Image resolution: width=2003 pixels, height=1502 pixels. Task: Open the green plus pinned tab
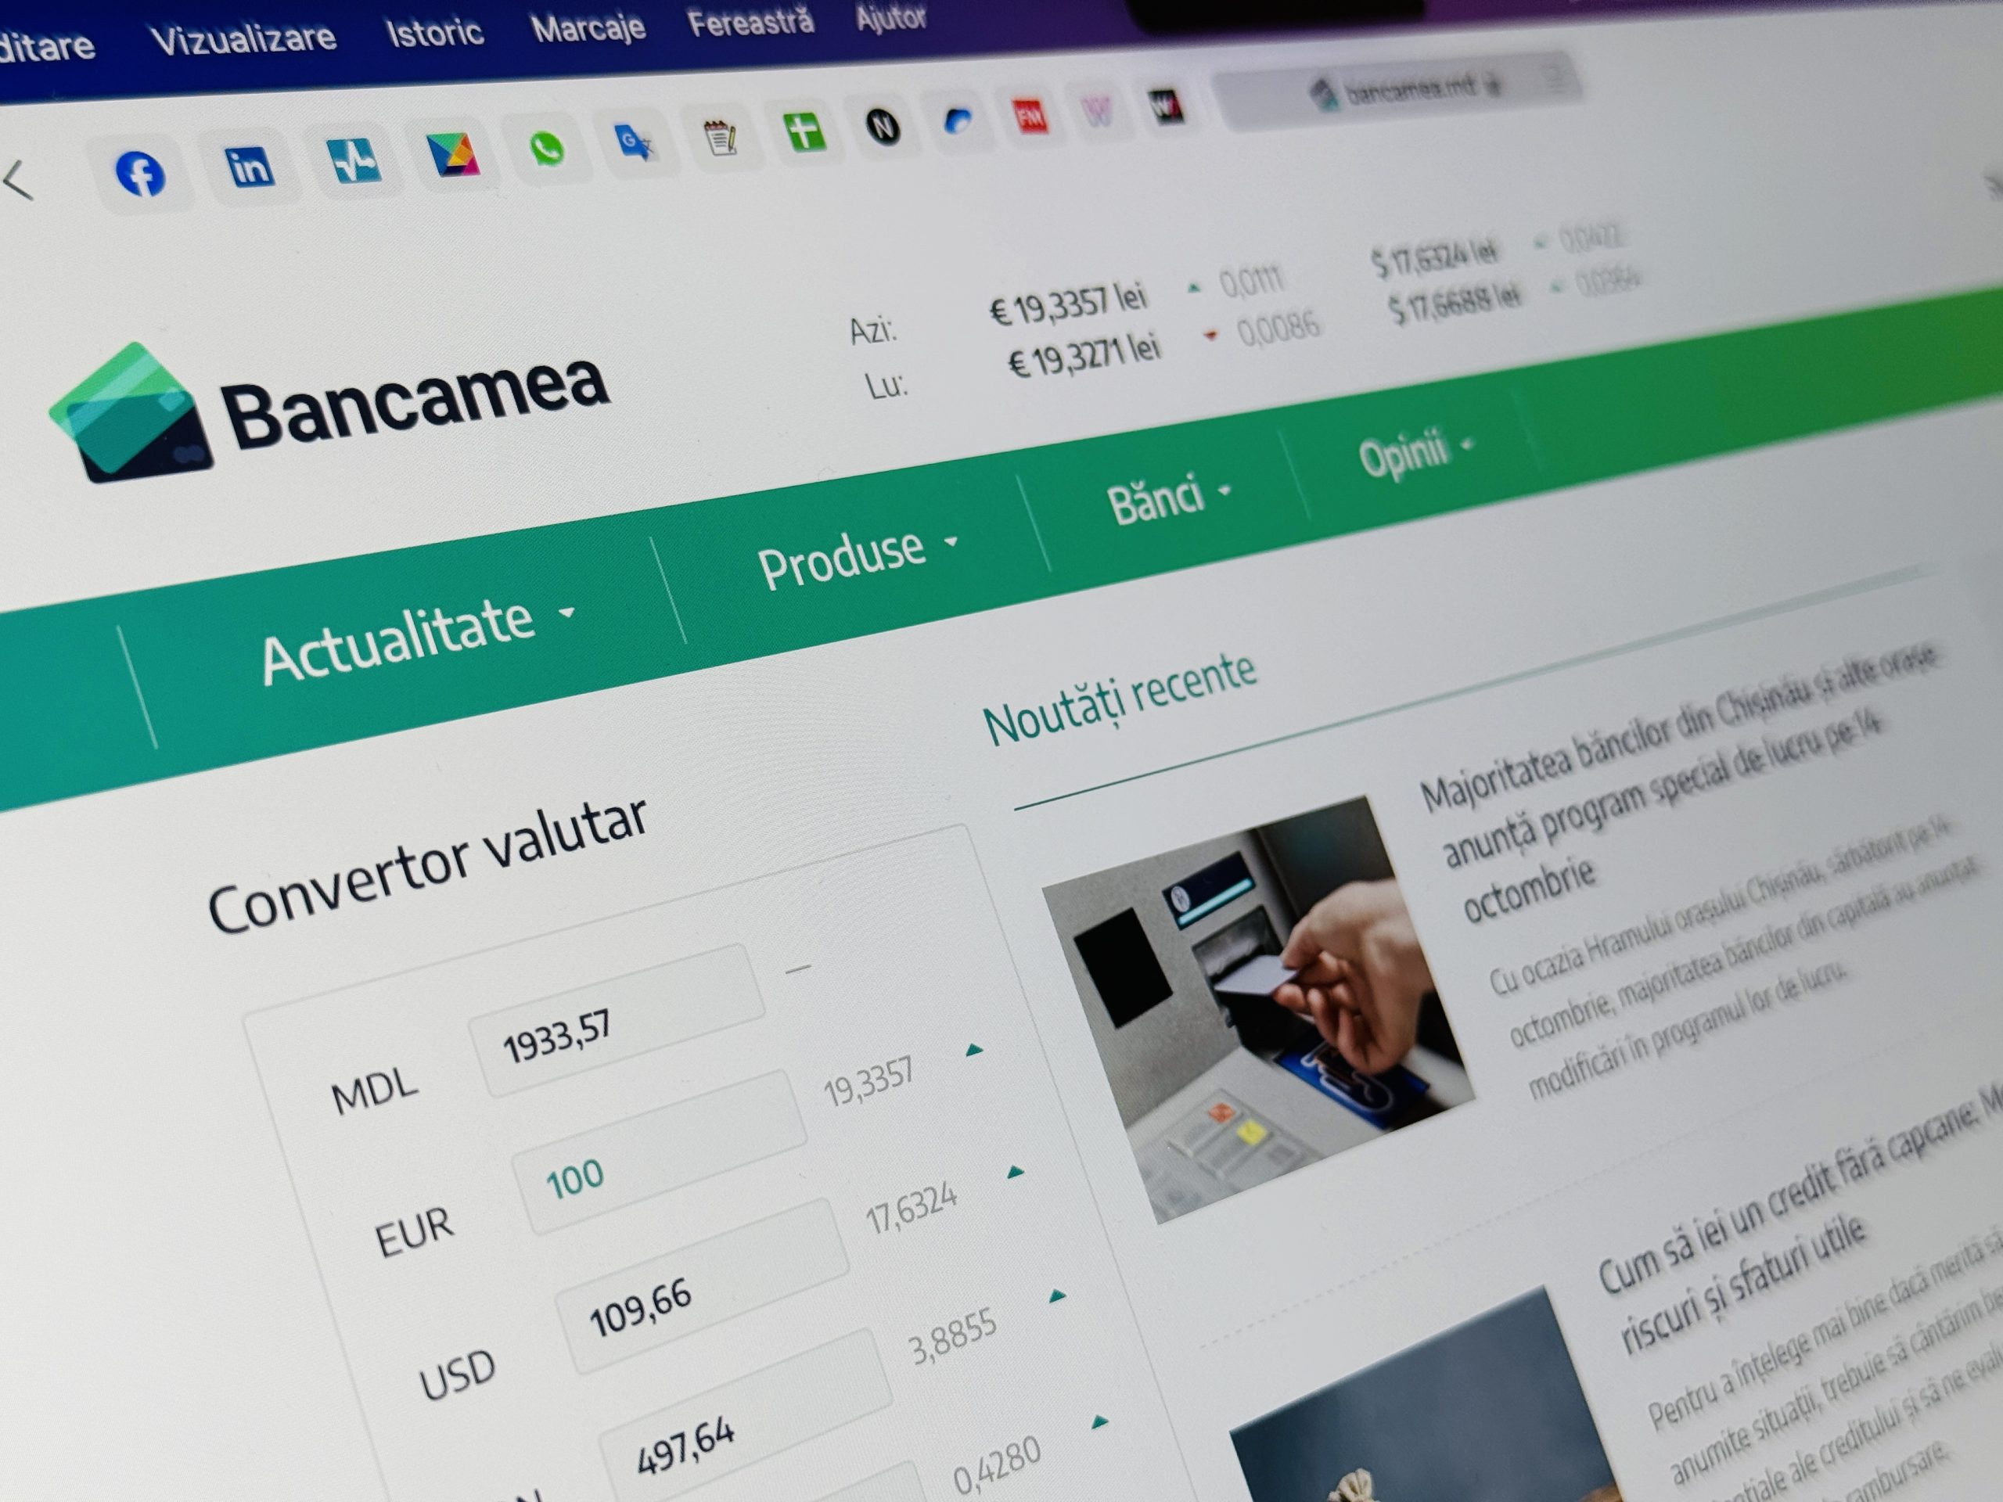tap(804, 132)
